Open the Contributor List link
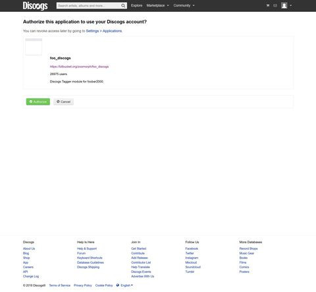This screenshot has width=316, height=292. (x=141, y=262)
